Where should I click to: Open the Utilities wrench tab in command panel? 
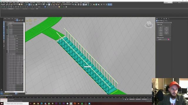click(x=169, y=19)
